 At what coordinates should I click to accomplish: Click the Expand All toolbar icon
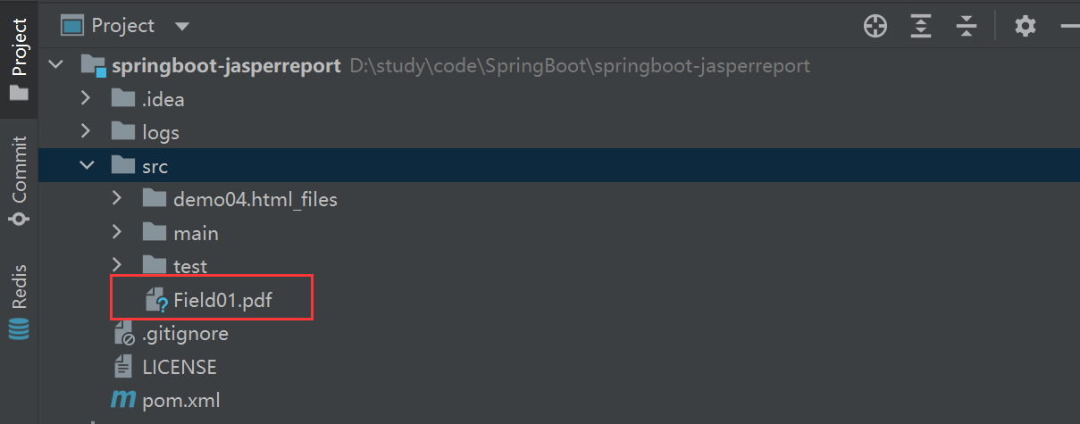[921, 27]
